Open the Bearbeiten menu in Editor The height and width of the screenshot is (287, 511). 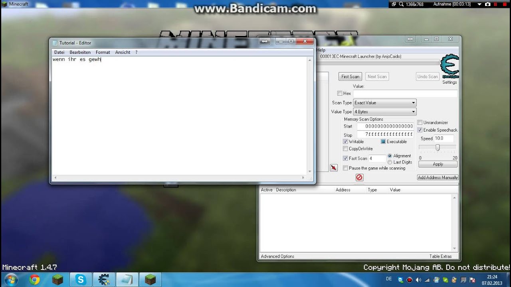point(80,52)
